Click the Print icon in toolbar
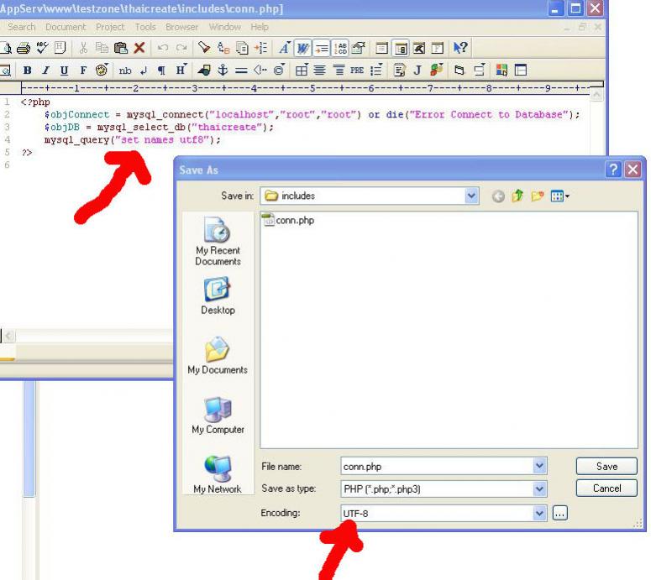This screenshot has height=580, width=651. pyautogui.click(x=24, y=48)
